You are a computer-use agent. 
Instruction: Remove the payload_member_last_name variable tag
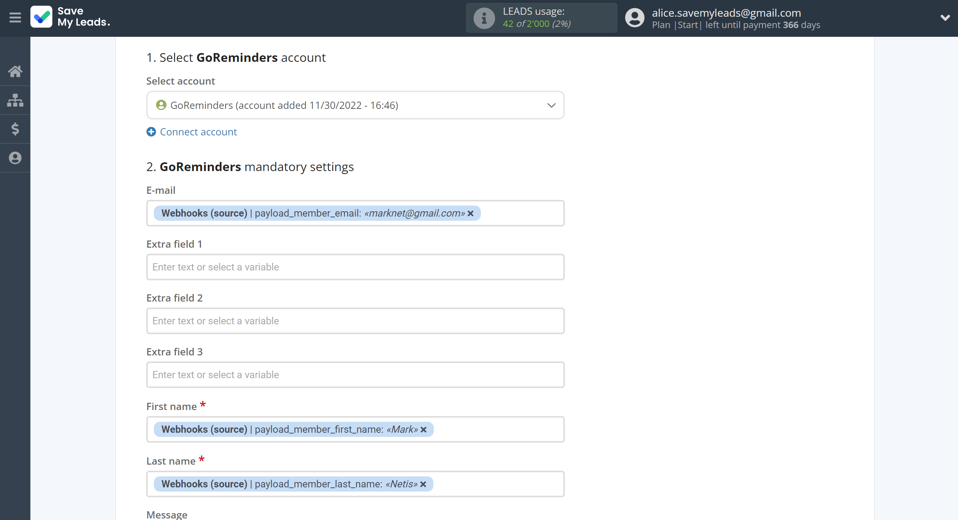click(x=423, y=484)
